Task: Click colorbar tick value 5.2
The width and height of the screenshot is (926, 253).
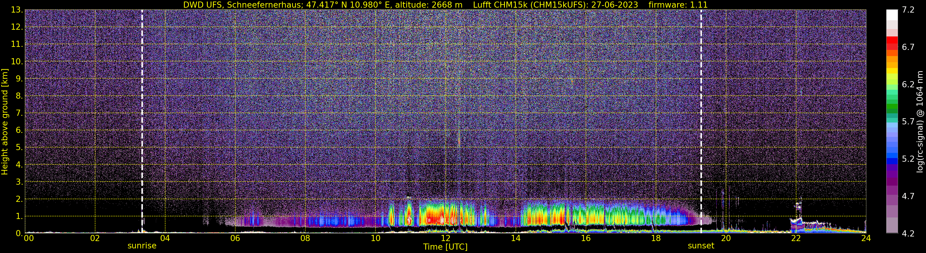Action: point(908,159)
